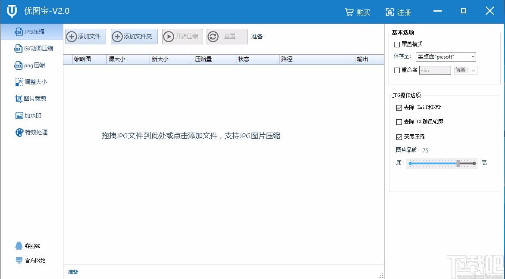Adjust the 图片品质 quality slider
The image size is (505, 279).
(459, 164)
